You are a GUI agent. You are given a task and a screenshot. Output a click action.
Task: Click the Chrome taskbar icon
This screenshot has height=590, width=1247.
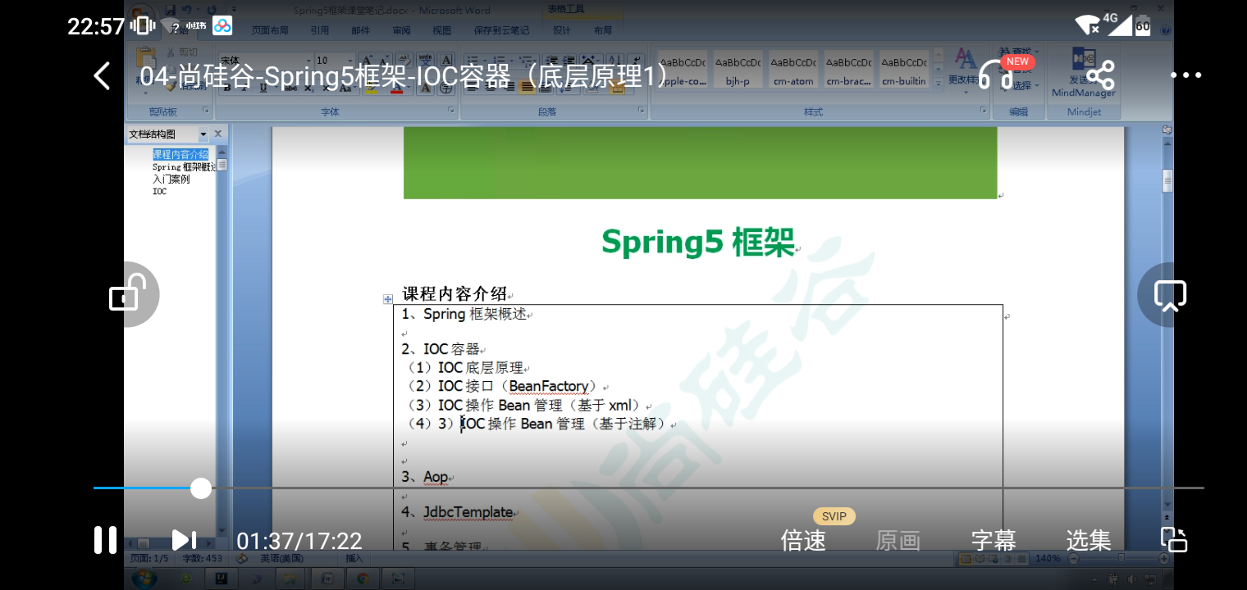[x=362, y=579]
